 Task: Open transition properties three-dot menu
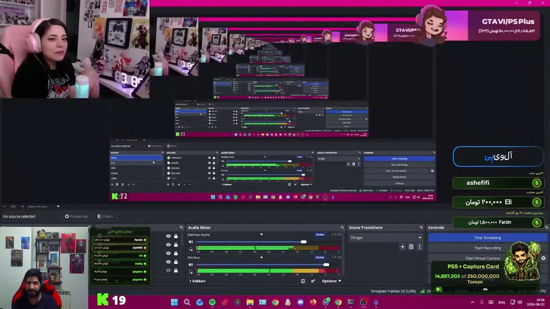[420, 247]
